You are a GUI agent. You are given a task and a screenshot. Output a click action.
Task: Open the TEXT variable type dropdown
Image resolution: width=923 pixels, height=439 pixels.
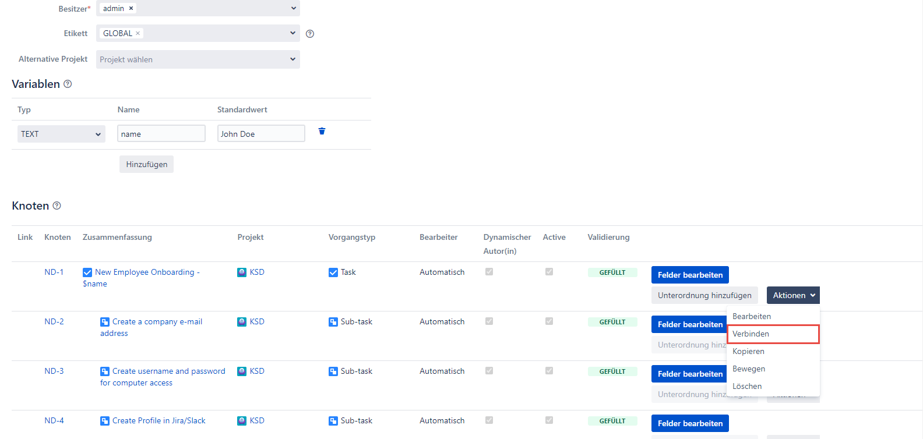point(61,134)
